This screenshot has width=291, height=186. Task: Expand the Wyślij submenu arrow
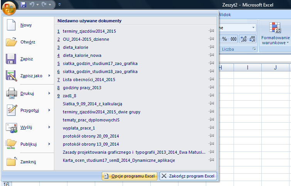point(49,127)
